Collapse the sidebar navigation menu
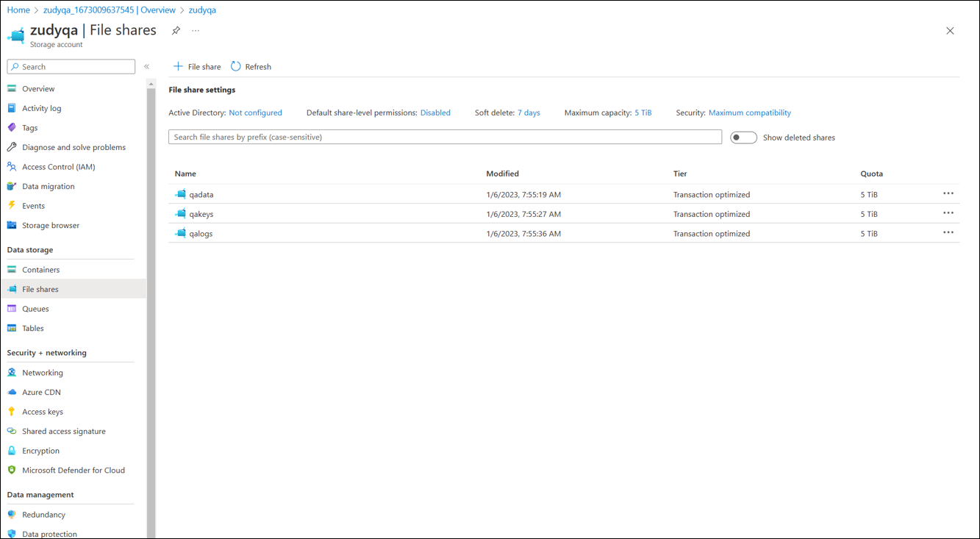 coord(146,67)
